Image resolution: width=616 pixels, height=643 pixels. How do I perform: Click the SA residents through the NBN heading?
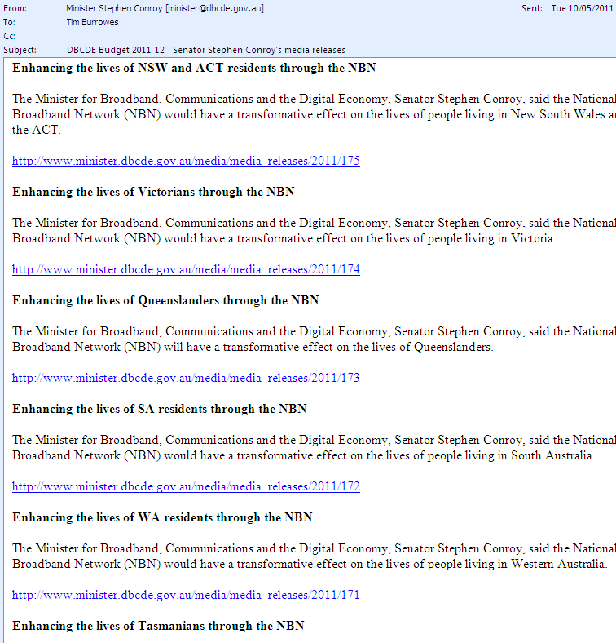[160, 409]
